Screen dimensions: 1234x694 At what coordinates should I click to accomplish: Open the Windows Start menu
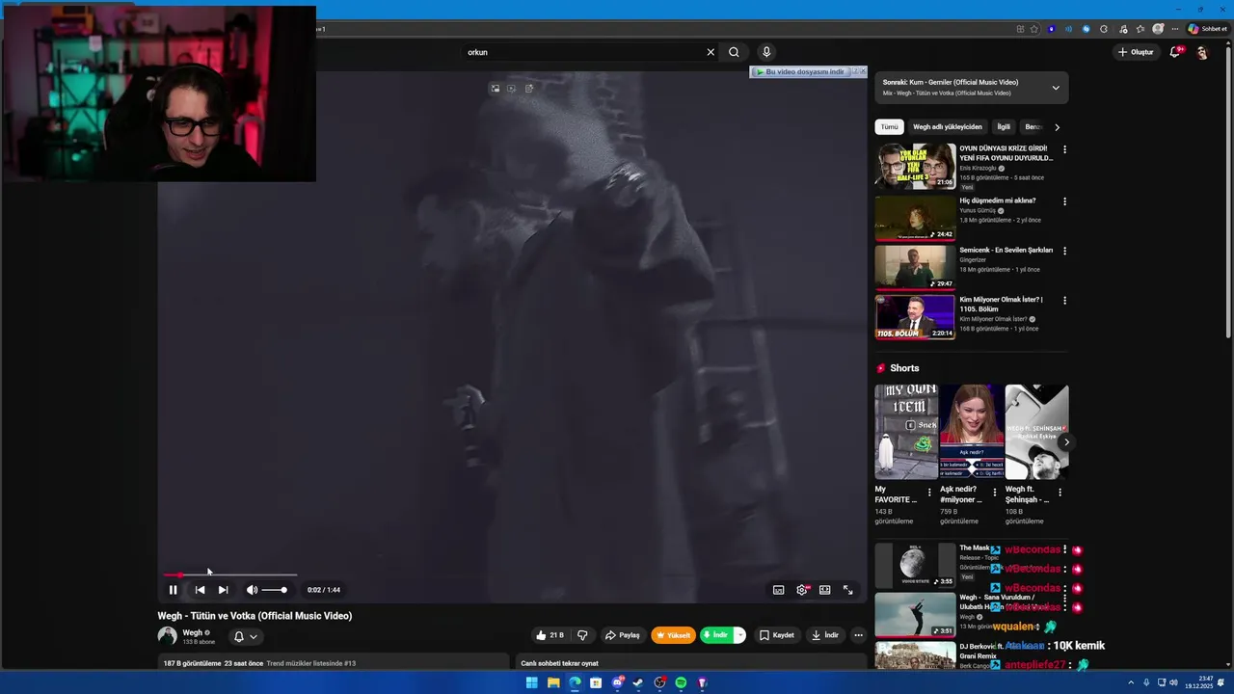pyautogui.click(x=531, y=683)
